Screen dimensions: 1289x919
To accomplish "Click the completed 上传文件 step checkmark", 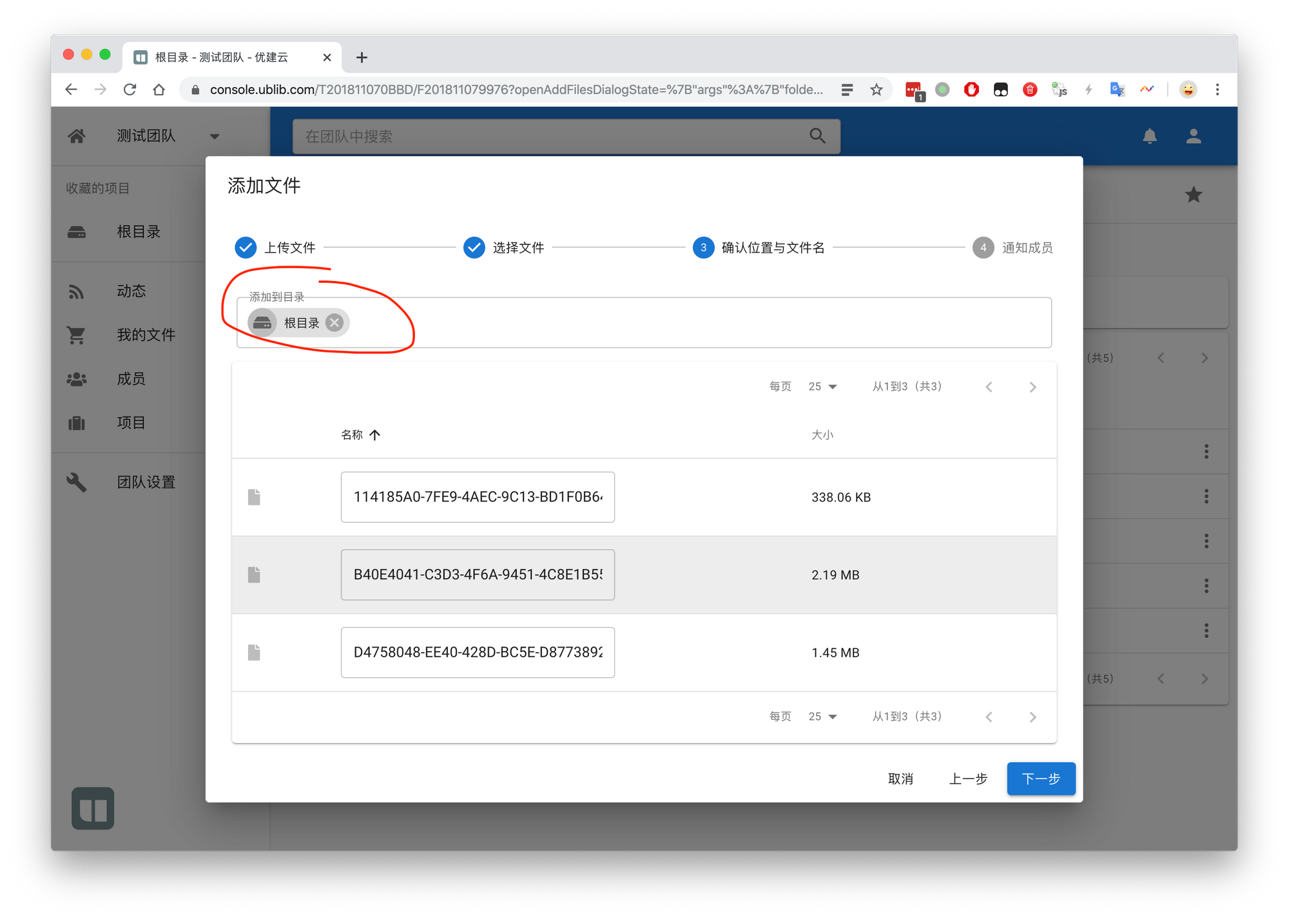I will pyautogui.click(x=246, y=247).
